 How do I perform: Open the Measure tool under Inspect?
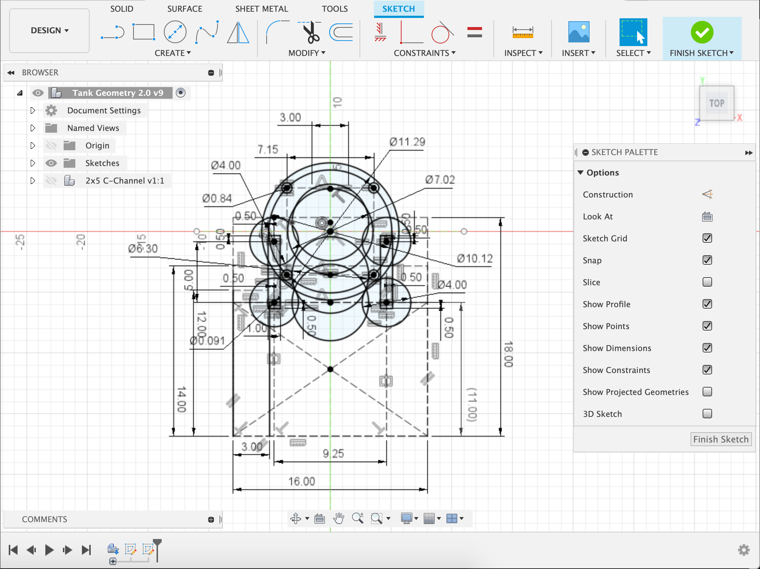tap(523, 32)
